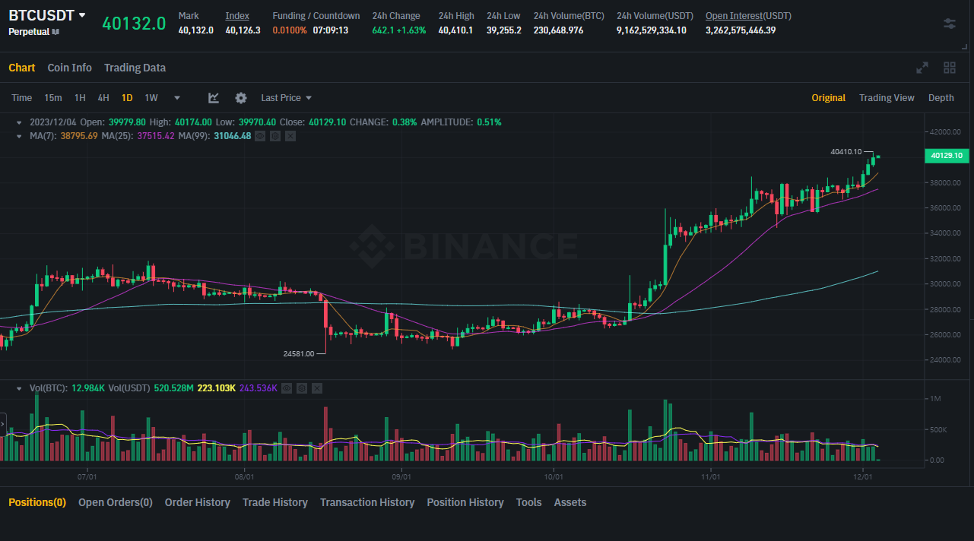Switch chart interval to 15m

point(53,98)
